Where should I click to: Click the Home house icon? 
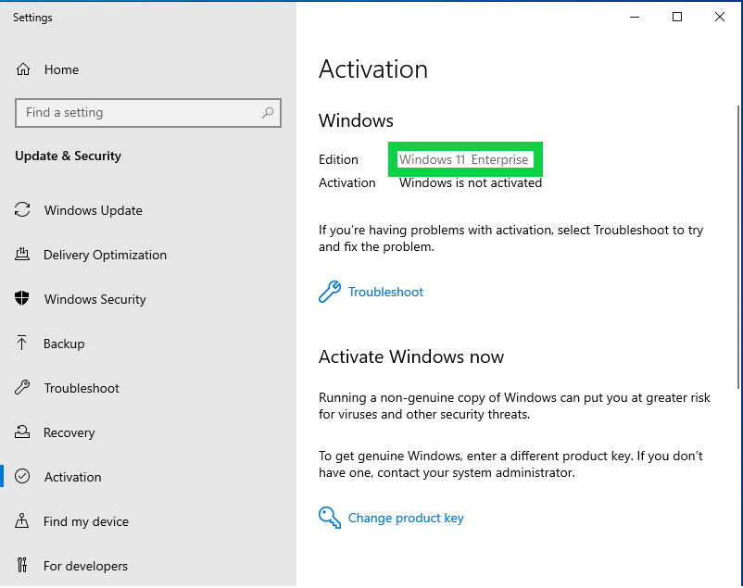[23, 69]
